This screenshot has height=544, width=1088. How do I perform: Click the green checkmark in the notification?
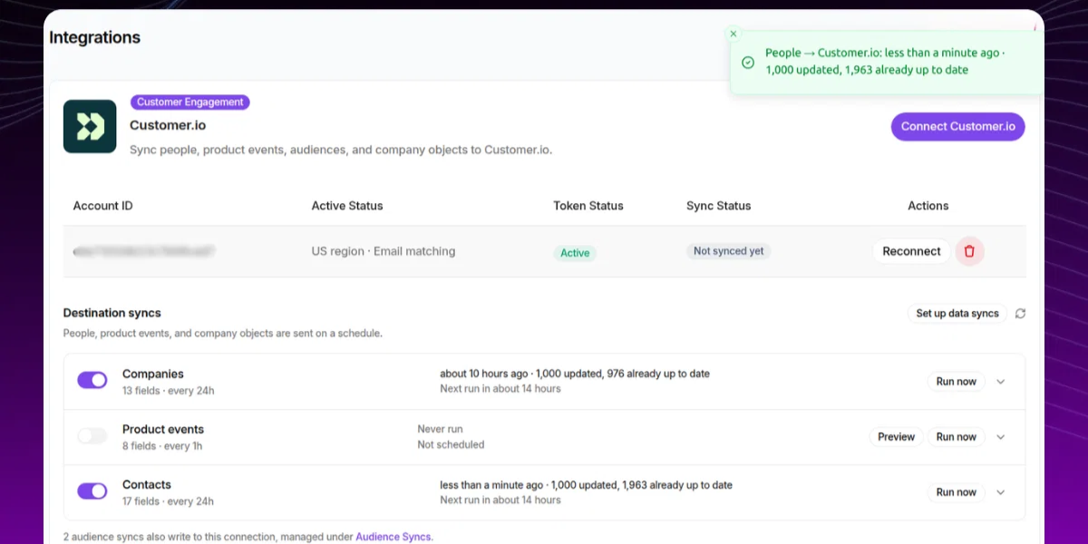tap(748, 62)
